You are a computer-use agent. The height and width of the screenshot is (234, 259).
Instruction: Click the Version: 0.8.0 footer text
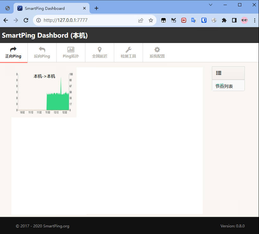232,226
